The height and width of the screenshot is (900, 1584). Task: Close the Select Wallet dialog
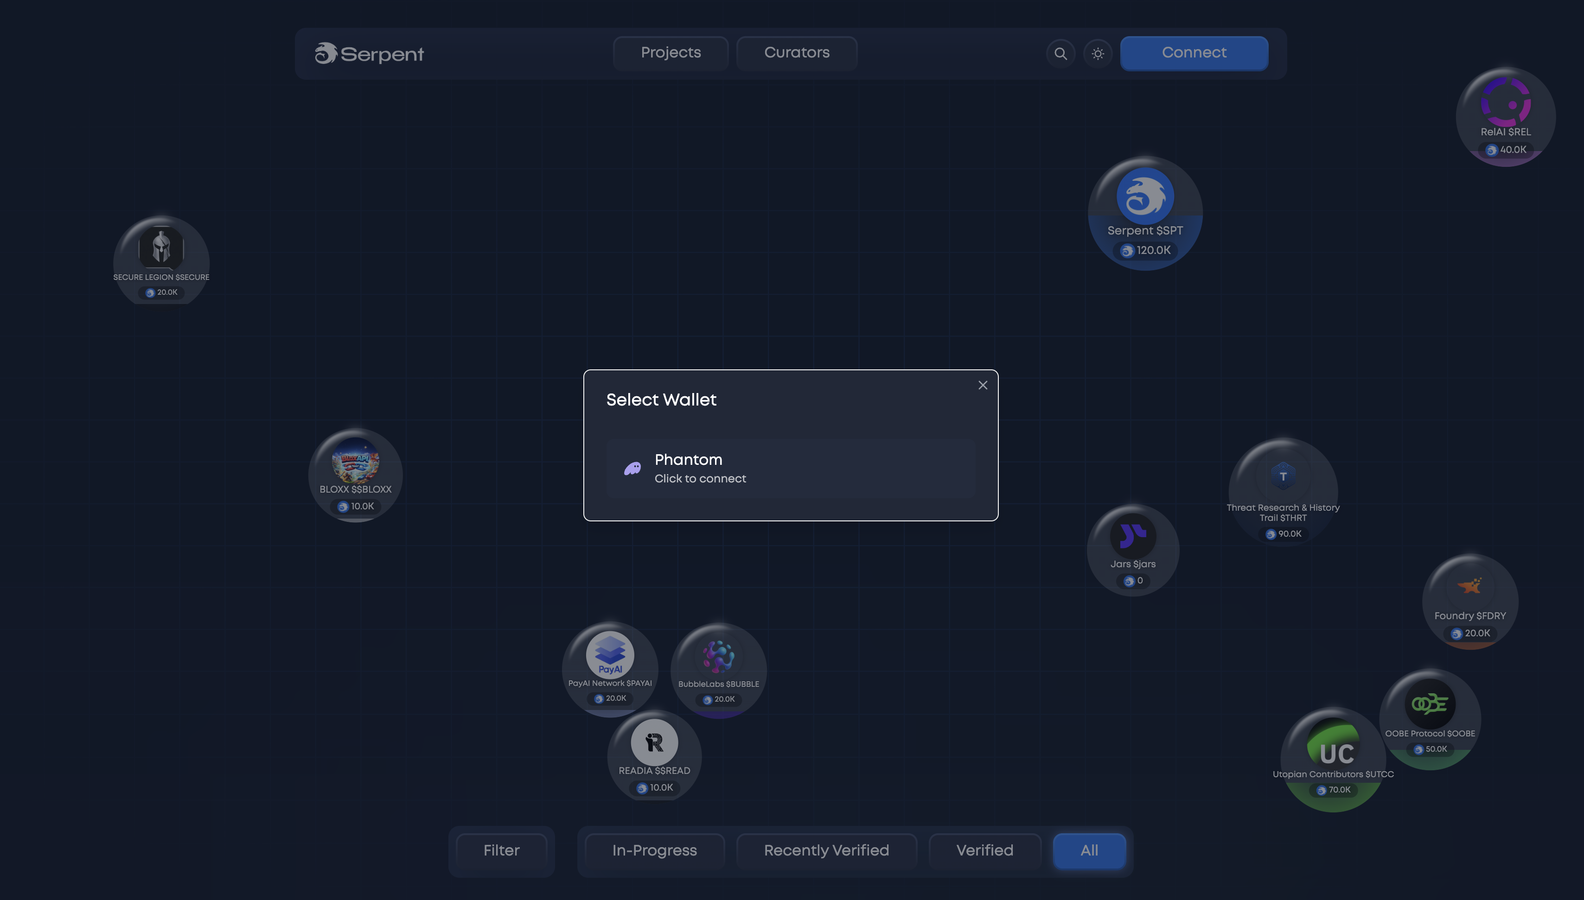click(983, 385)
